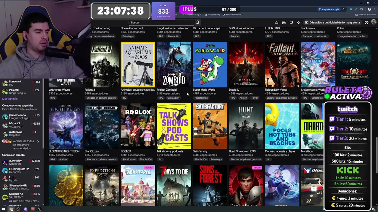Open the Chrome three-dot menu
The image size is (378, 212).
[375, 9]
